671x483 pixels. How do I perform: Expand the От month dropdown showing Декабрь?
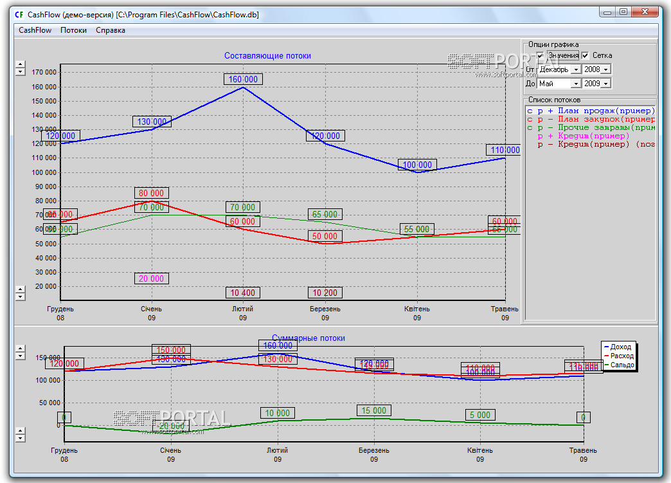click(x=576, y=69)
